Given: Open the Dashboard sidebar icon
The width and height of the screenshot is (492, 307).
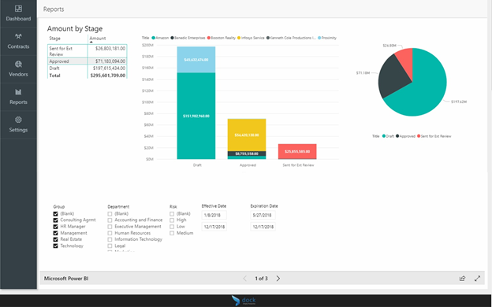Looking at the screenshot, I should tap(18, 9).
